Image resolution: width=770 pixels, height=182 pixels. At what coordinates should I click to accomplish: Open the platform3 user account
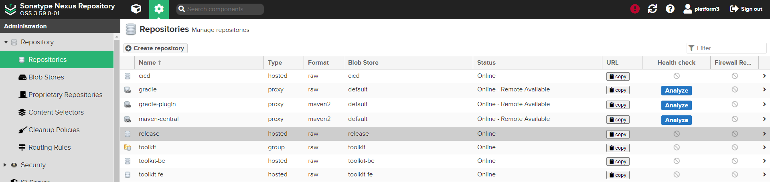point(701,9)
